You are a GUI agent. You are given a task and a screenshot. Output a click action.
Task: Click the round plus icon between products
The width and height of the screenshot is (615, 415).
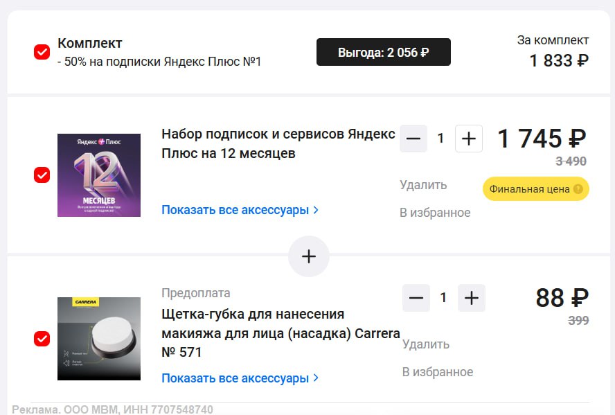[309, 256]
